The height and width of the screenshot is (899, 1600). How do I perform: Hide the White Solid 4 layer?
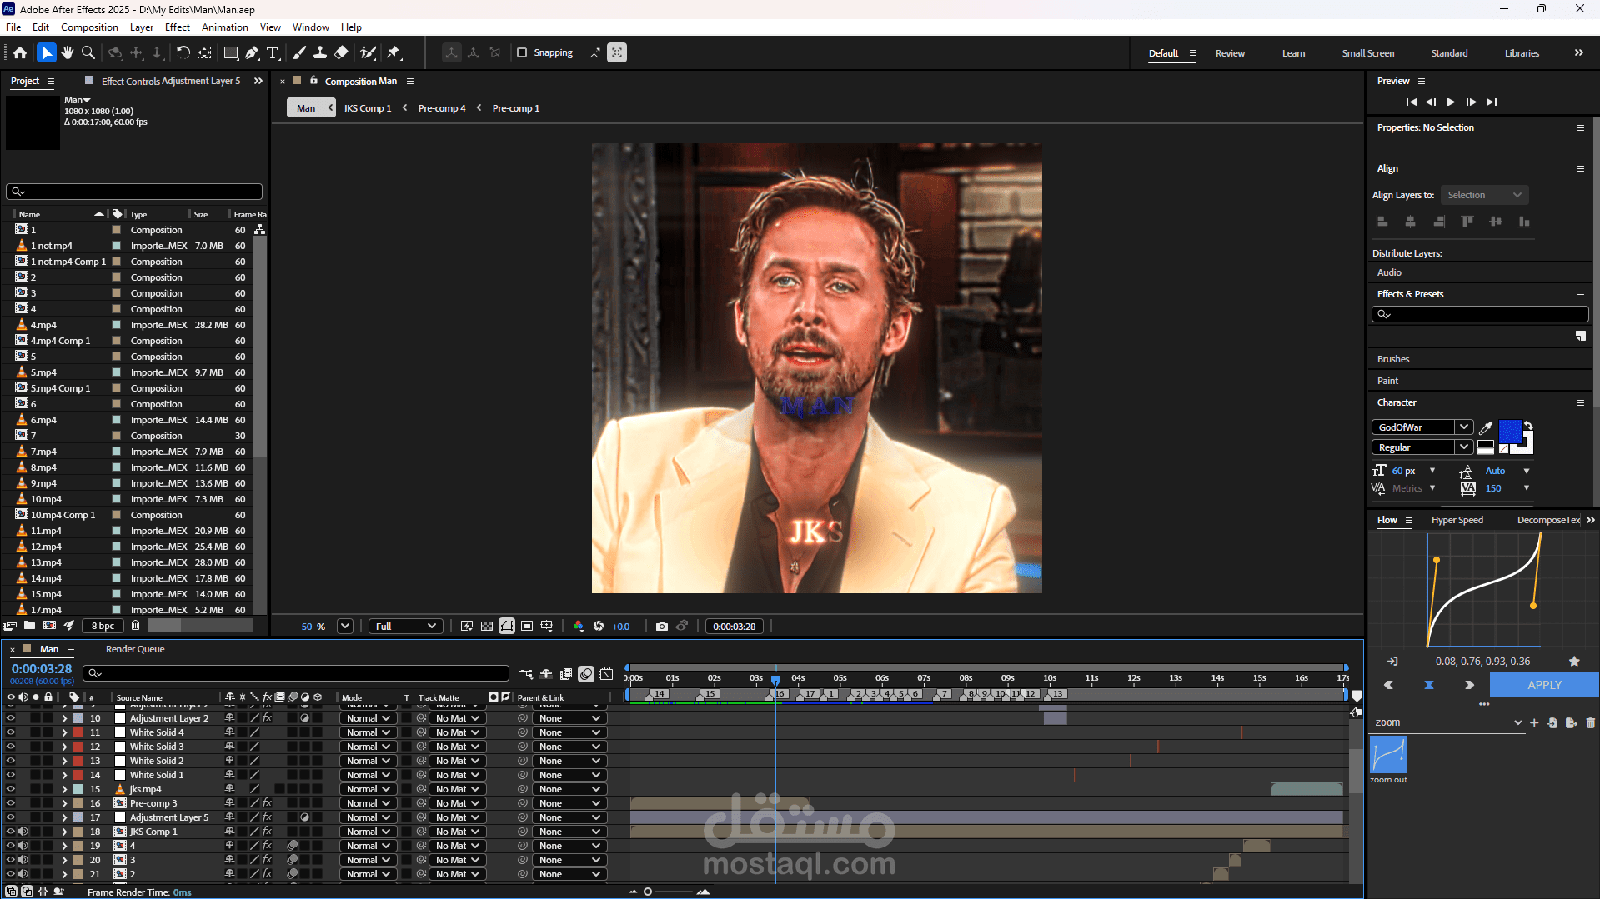pyautogui.click(x=11, y=732)
